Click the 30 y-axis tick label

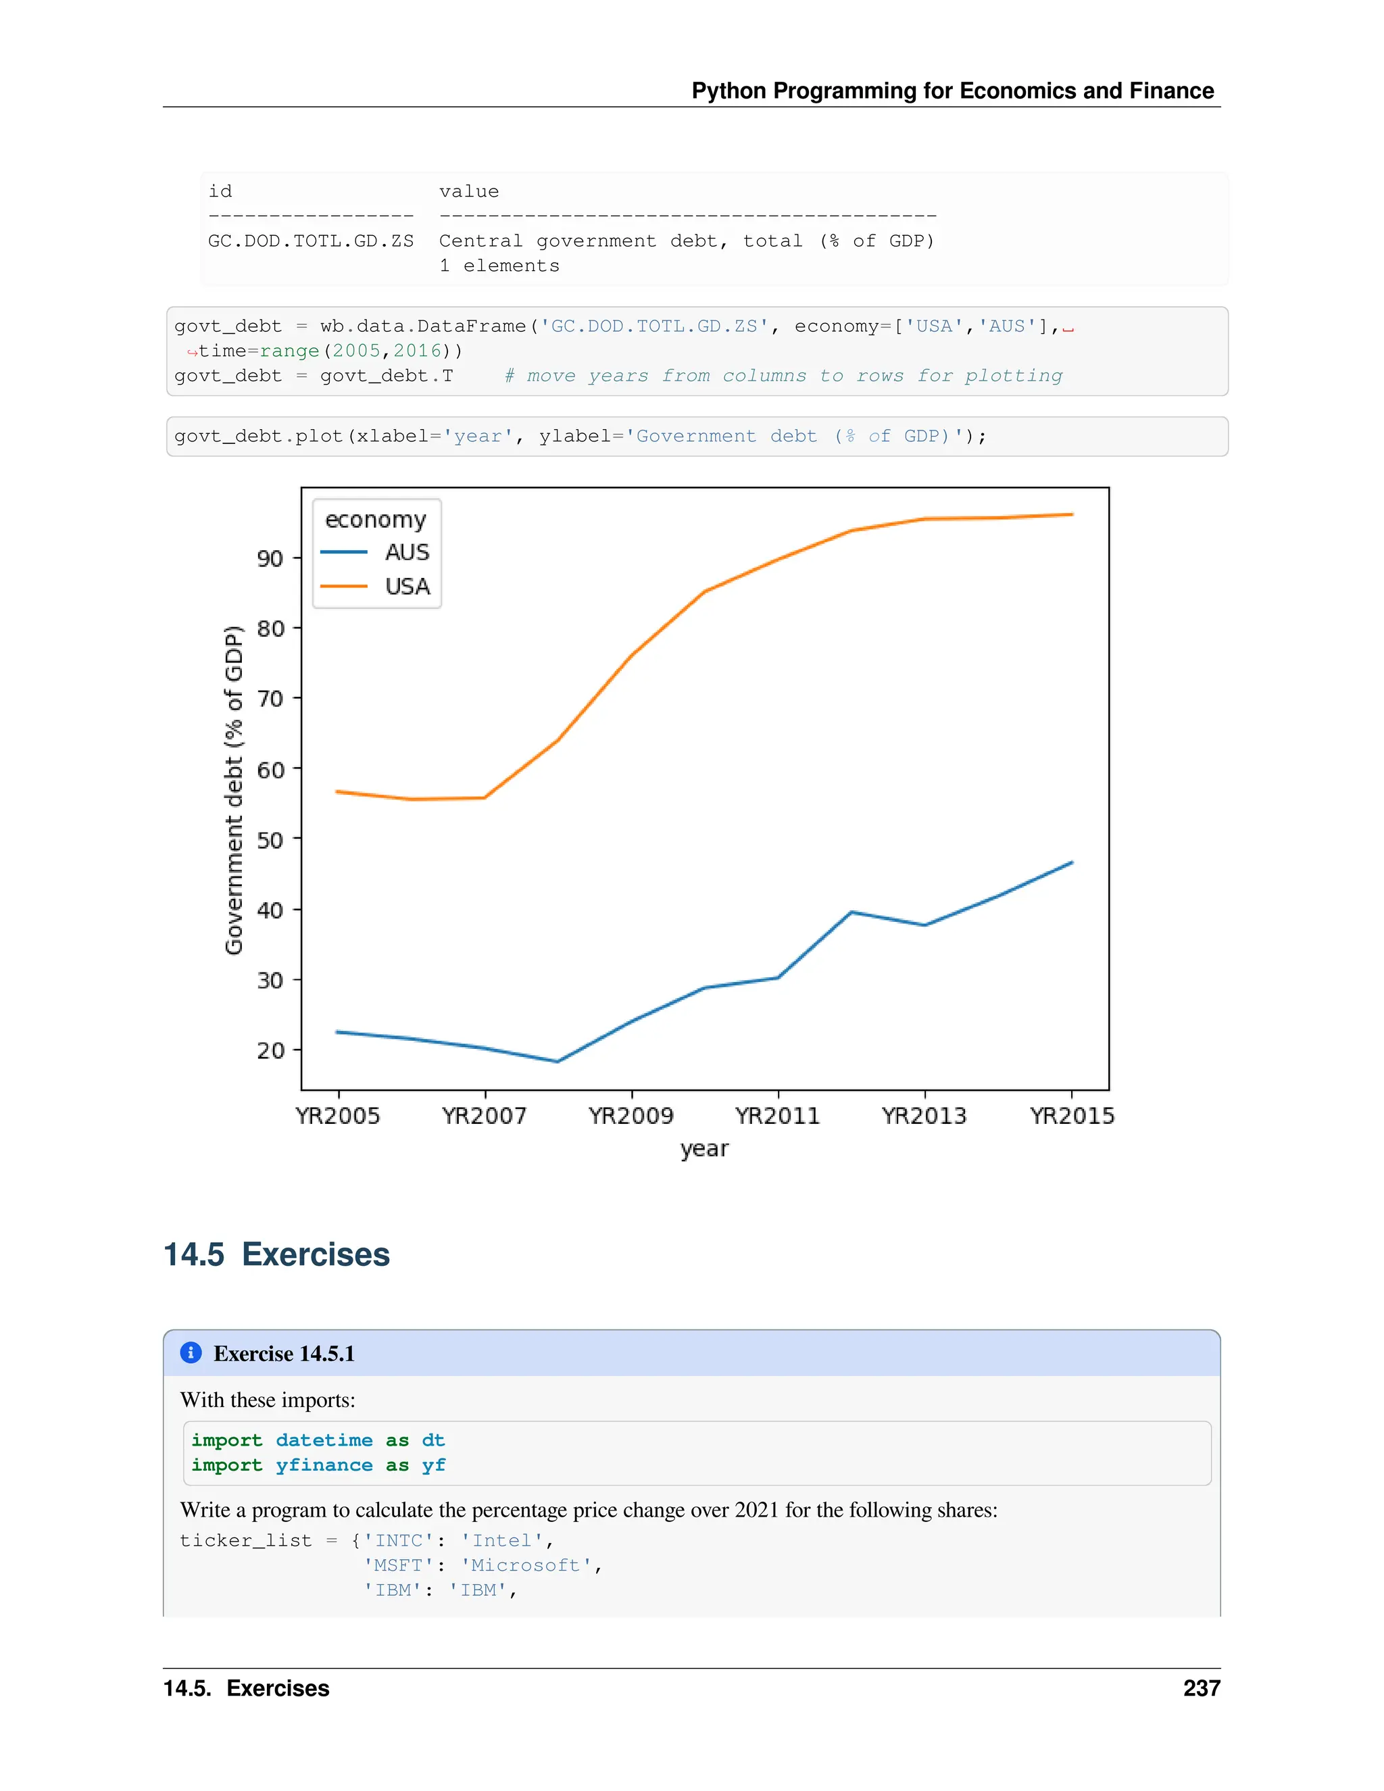[270, 980]
